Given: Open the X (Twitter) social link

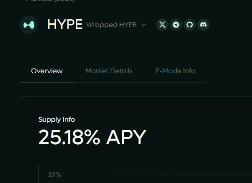Looking at the screenshot, I should [162, 25].
